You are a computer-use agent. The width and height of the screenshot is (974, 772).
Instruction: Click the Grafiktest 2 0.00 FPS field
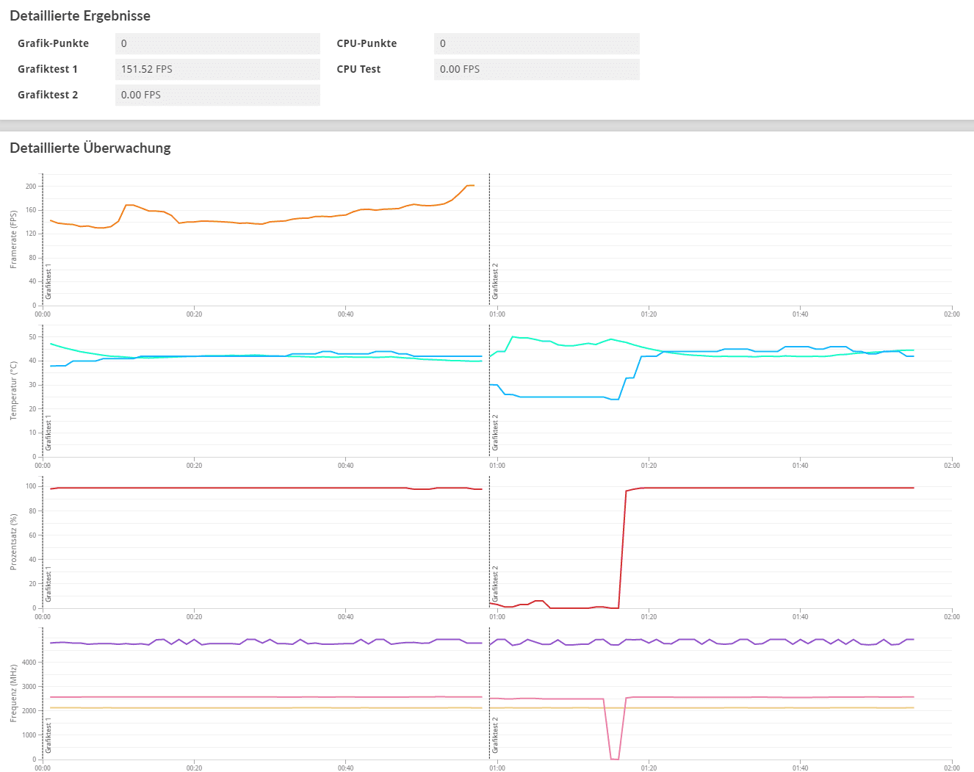pos(217,95)
